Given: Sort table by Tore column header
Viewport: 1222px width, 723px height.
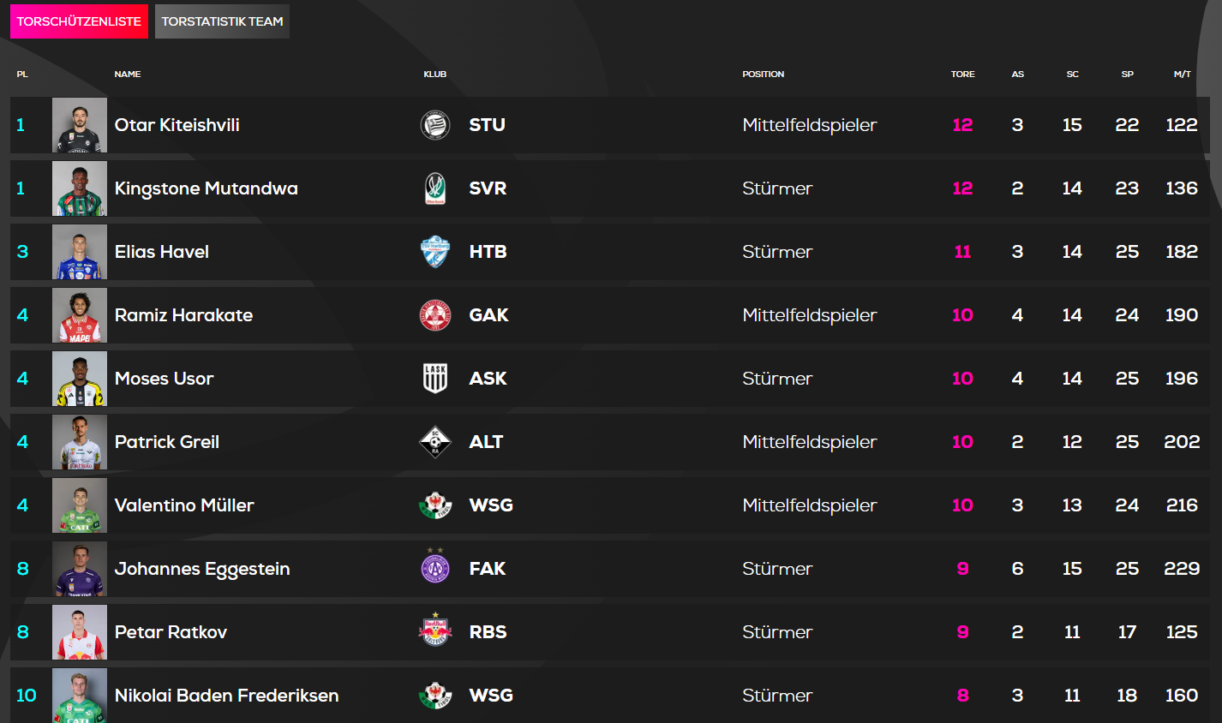Looking at the screenshot, I should (962, 75).
